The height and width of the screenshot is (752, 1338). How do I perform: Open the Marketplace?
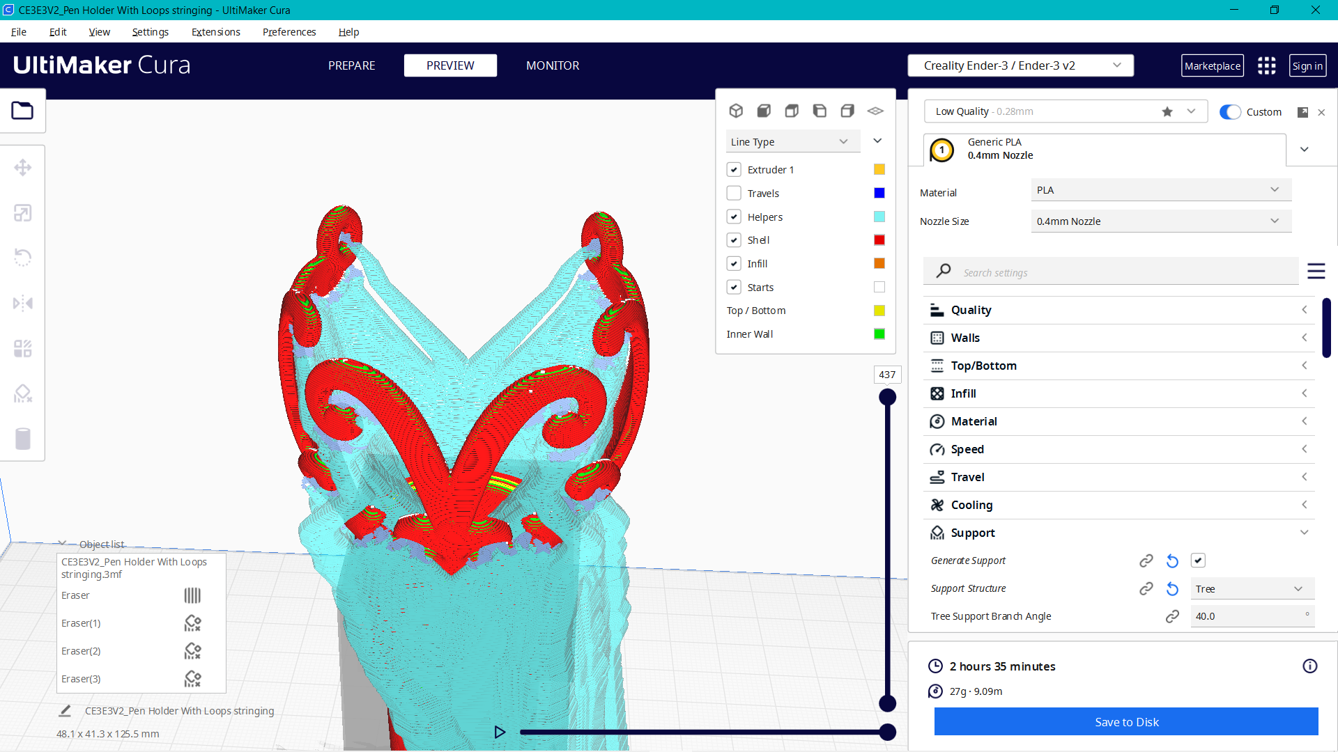click(x=1213, y=65)
